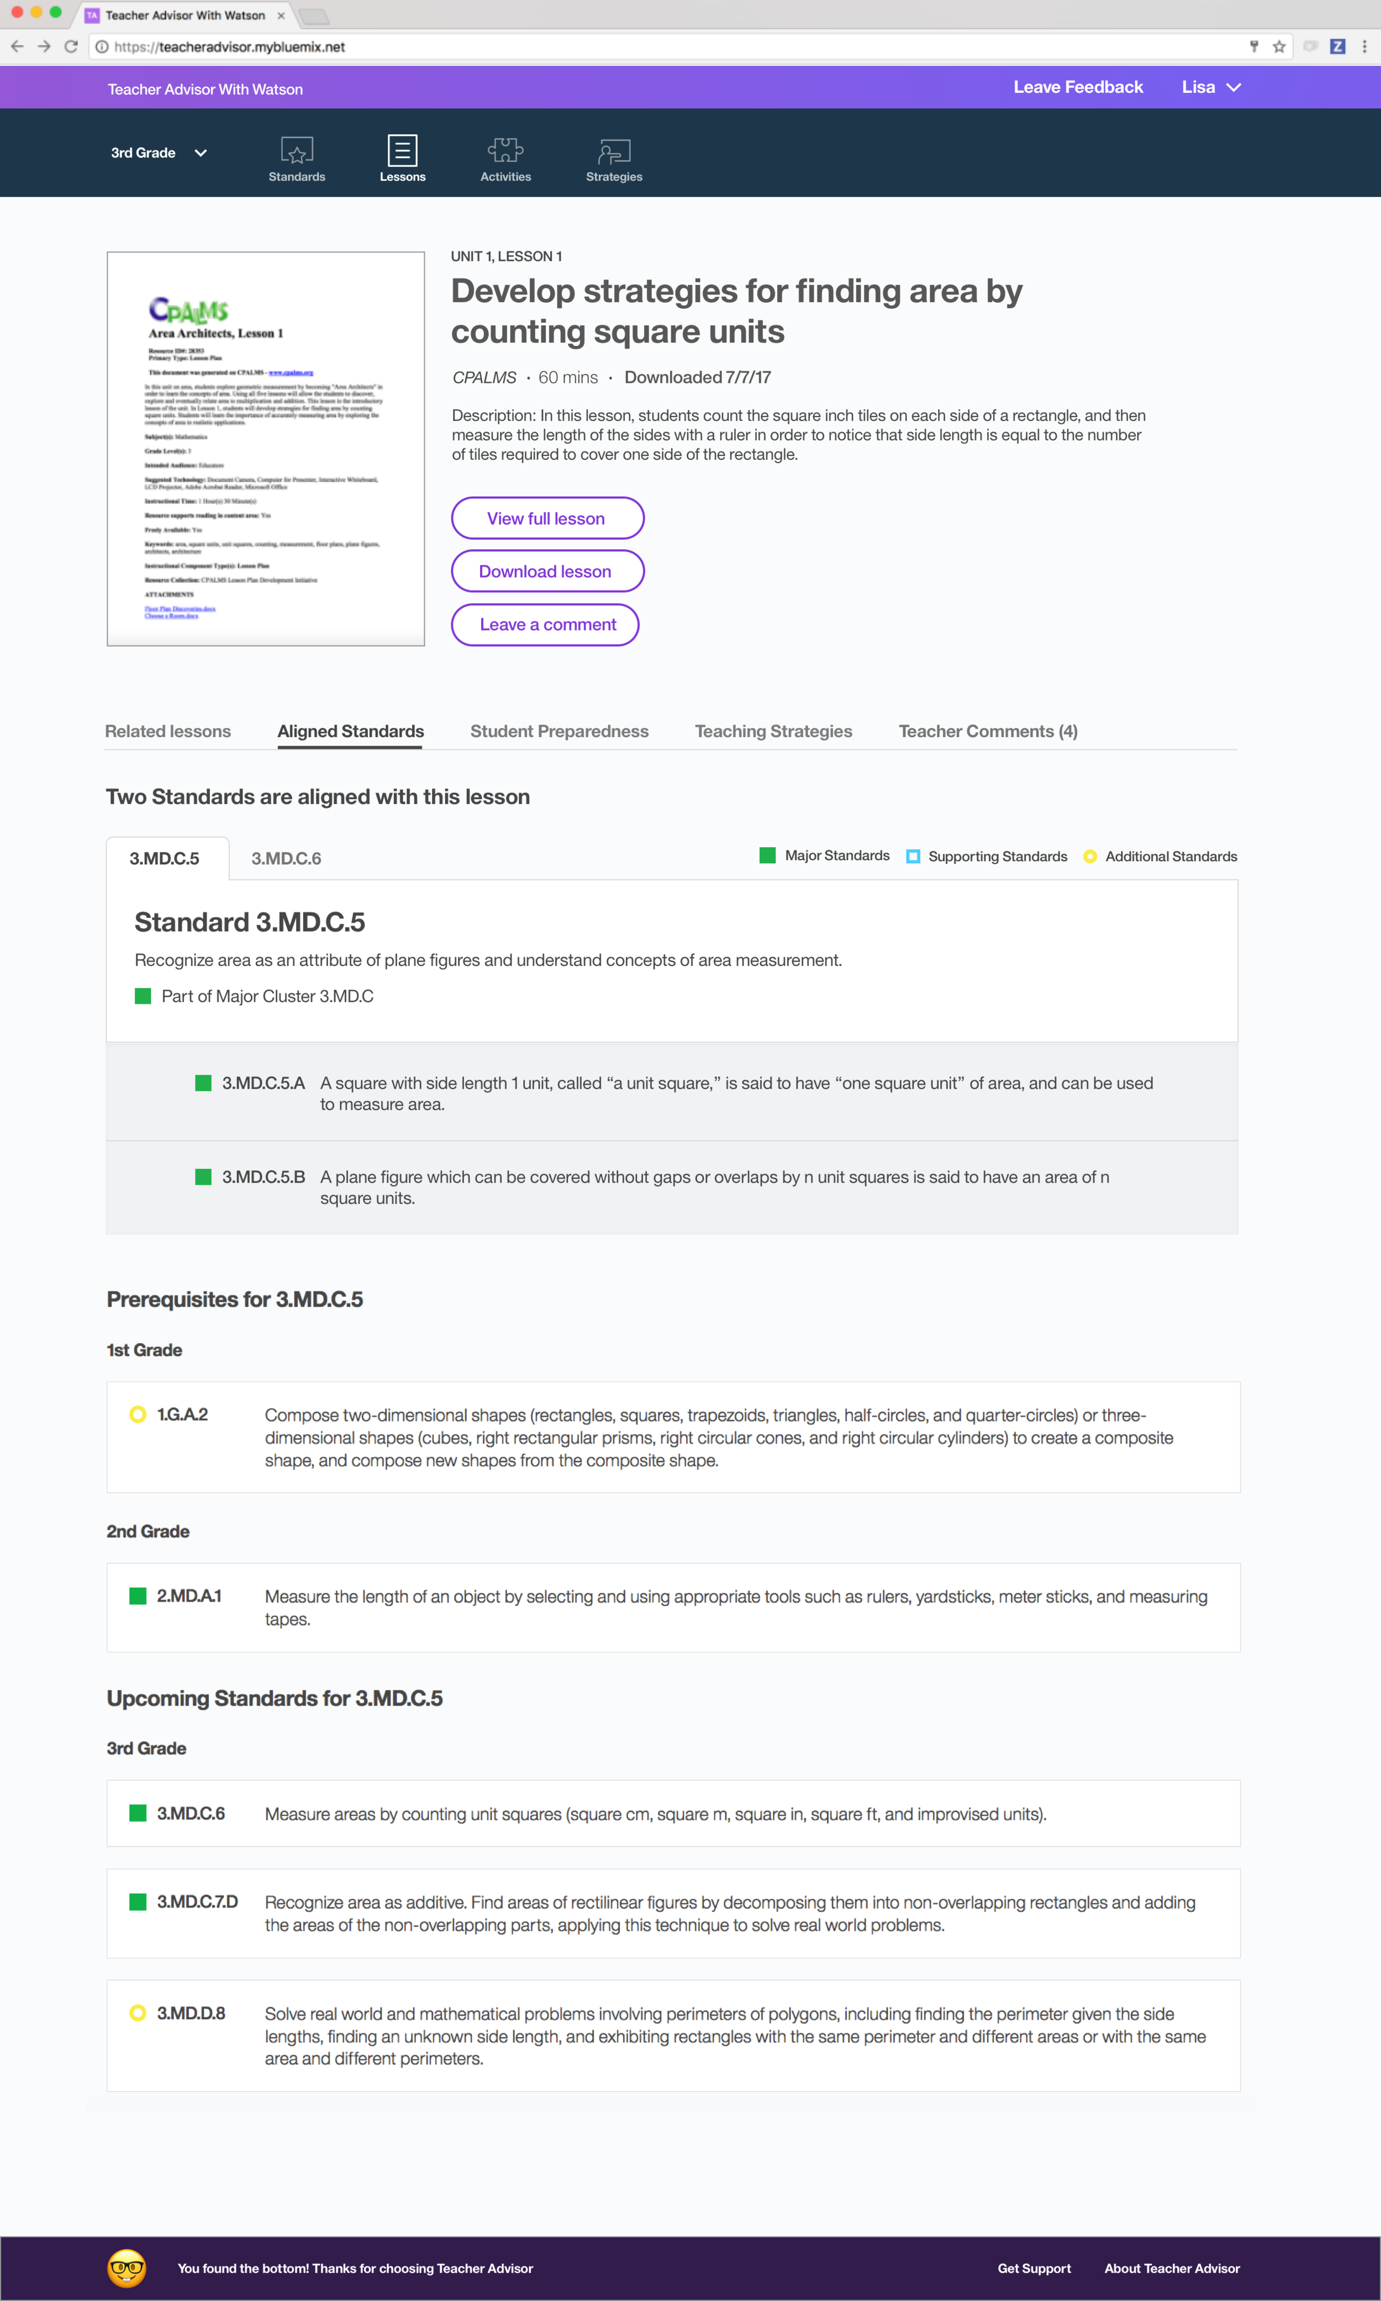
Task: Click browser reload page icon
Action: click(71, 46)
